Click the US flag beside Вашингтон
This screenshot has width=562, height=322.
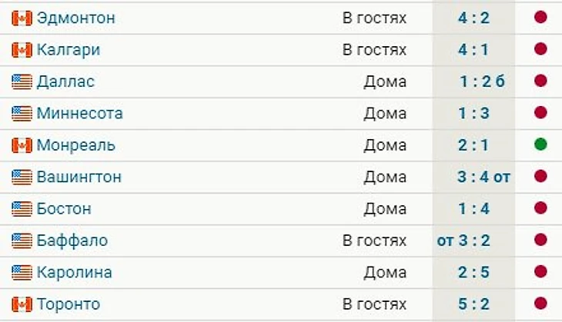[22, 177]
